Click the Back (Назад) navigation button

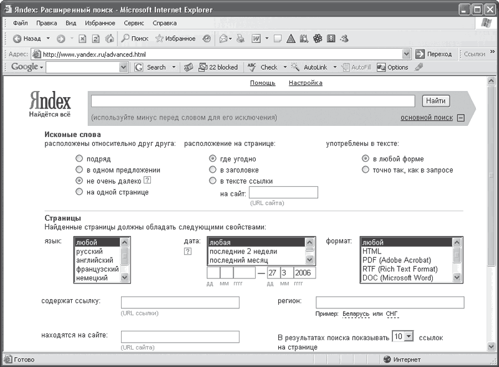pos(27,39)
